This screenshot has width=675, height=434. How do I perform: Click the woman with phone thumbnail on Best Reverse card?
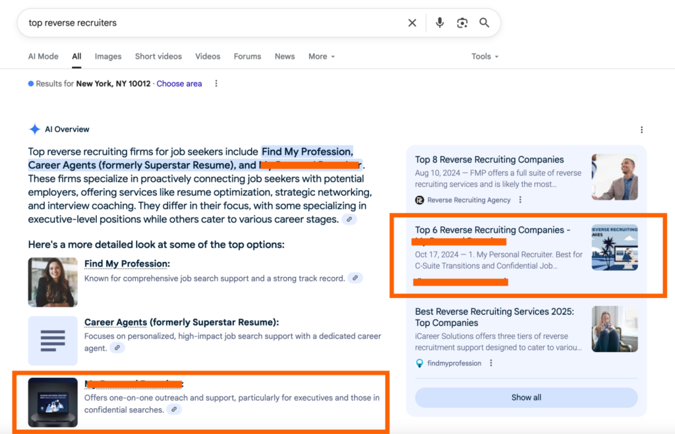click(x=615, y=329)
